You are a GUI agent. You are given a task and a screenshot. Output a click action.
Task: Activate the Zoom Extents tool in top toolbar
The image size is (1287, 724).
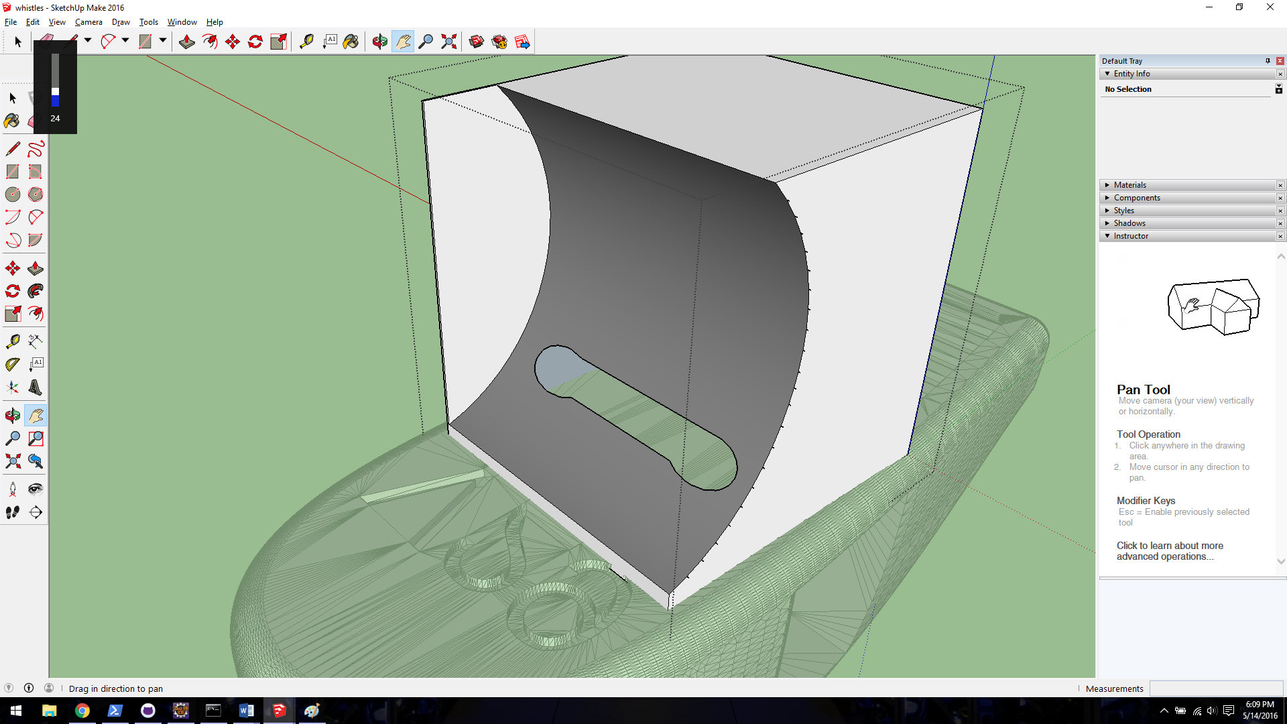click(x=448, y=42)
